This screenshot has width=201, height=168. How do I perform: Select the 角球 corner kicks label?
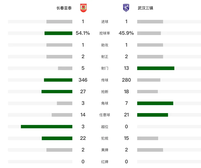pyautogui.click(x=105, y=103)
